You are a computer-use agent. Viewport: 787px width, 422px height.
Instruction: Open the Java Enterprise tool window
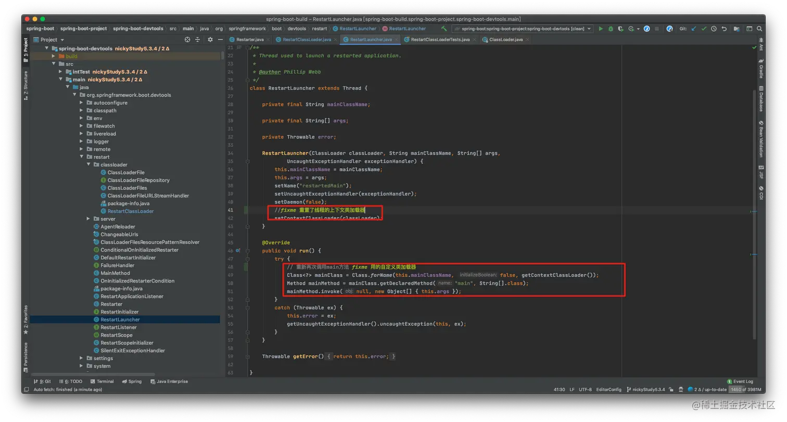coord(169,381)
